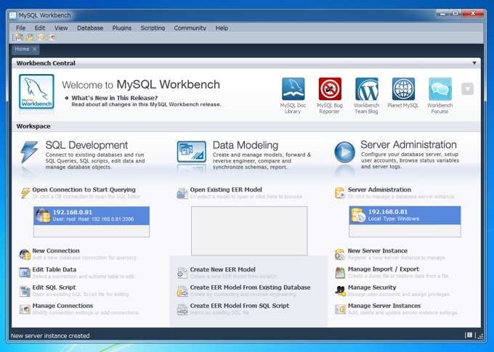494x352 pixels.
Task: Click the Manage Import / Export icon
Action: pyautogui.click(x=340, y=273)
